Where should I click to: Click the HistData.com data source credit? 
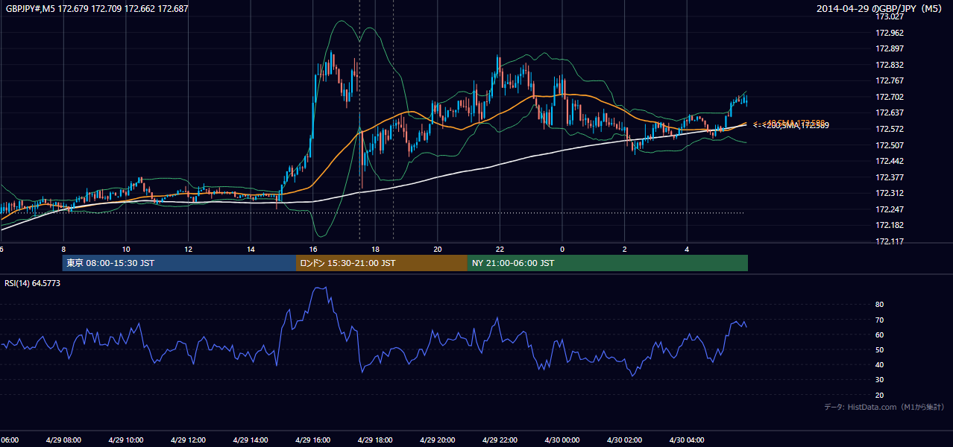pyautogui.click(x=884, y=407)
